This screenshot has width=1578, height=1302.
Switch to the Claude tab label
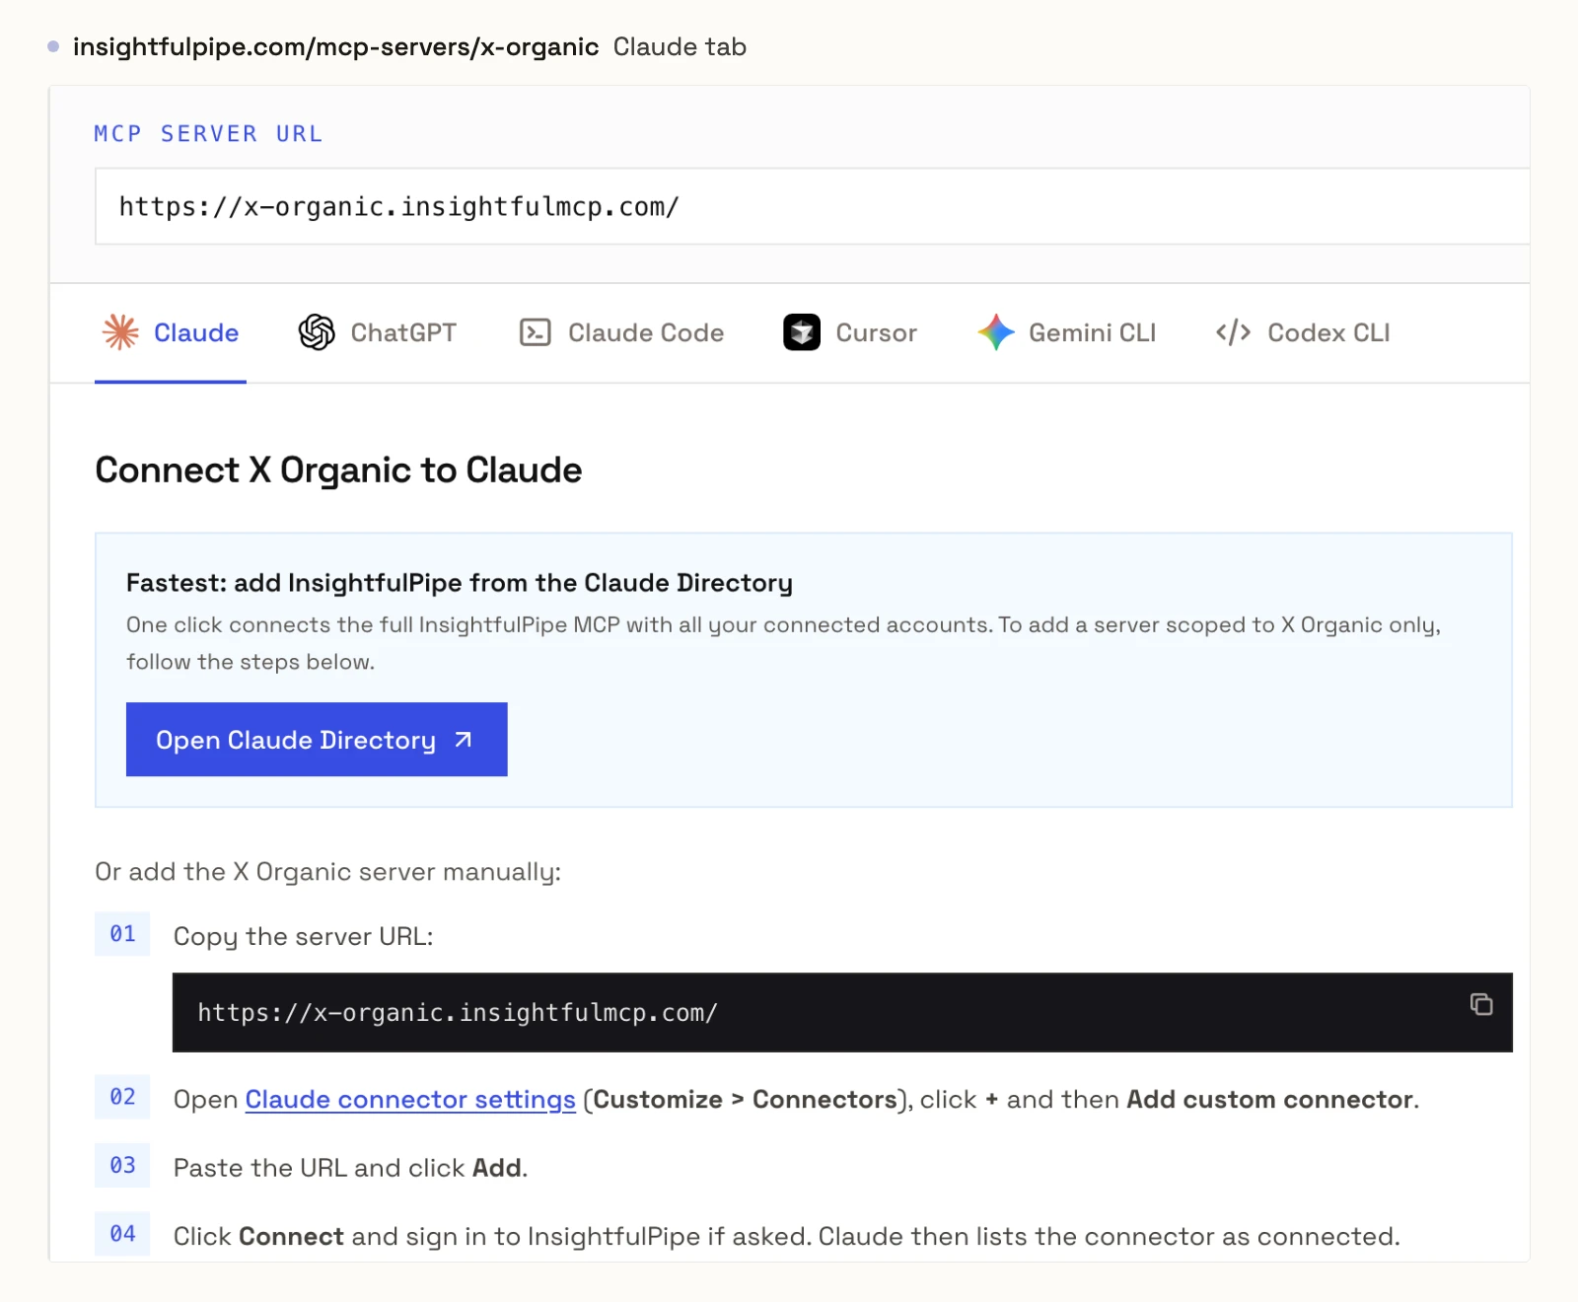[196, 332]
